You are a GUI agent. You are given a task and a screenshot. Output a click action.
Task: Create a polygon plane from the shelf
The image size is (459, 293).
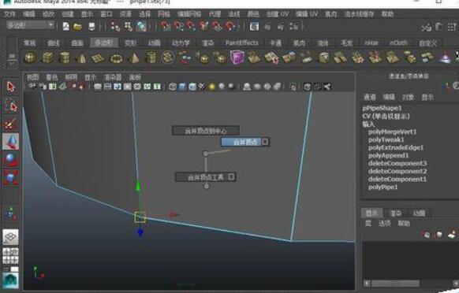[98, 58]
